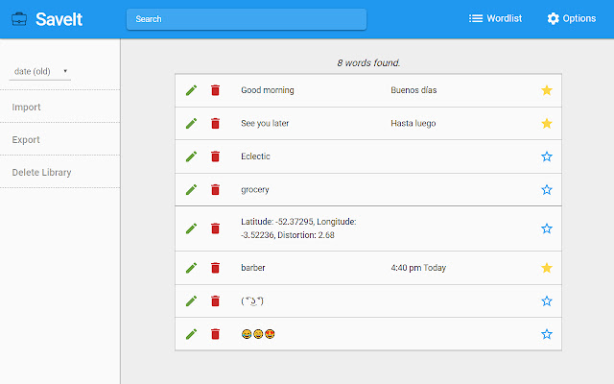614x384 pixels.
Task: Star the 'Eclectic' entry
Action: point(547,156)
